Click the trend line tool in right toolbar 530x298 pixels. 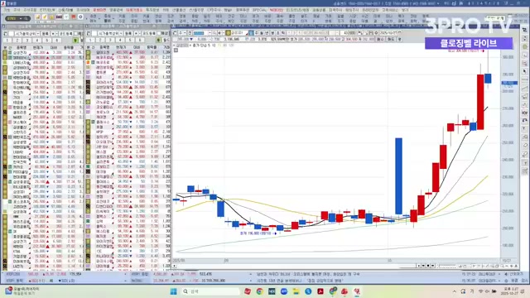click(x=524, y=89)
